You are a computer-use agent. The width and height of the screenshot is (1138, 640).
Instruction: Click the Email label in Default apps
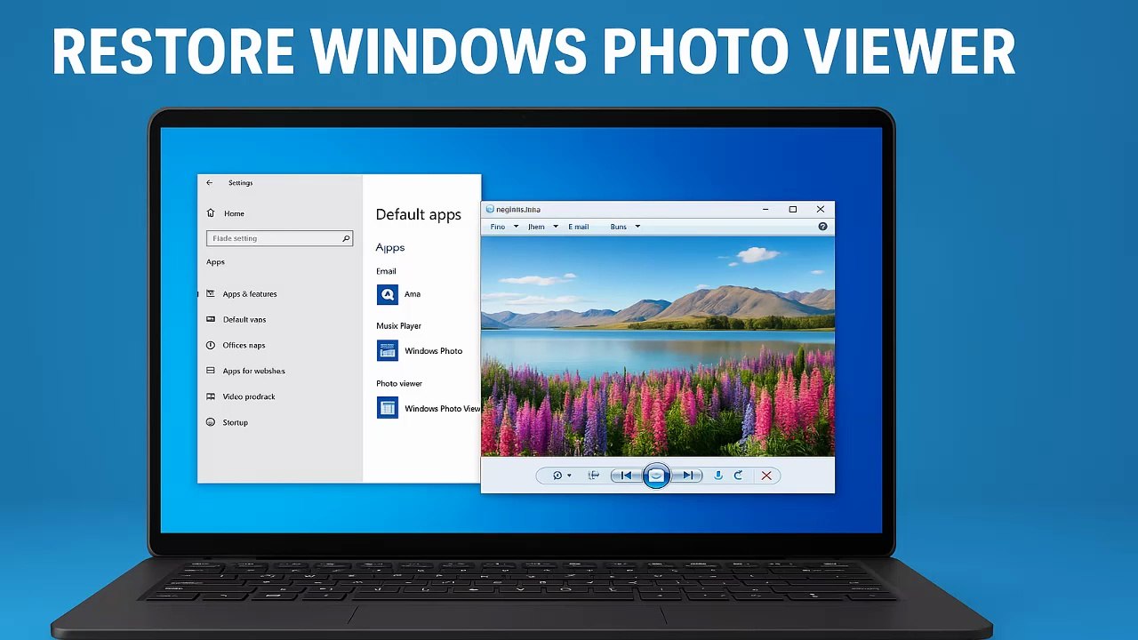386,271
